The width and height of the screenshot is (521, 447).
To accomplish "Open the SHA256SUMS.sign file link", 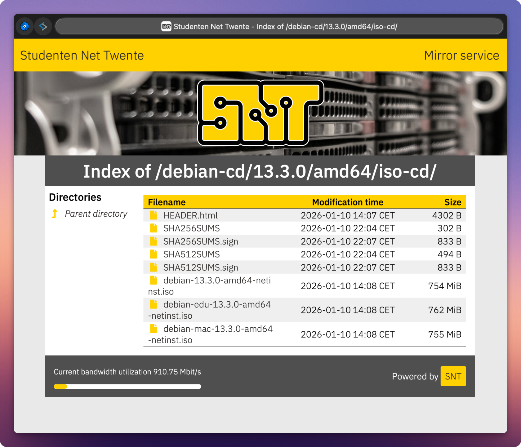I will point(201,241).
